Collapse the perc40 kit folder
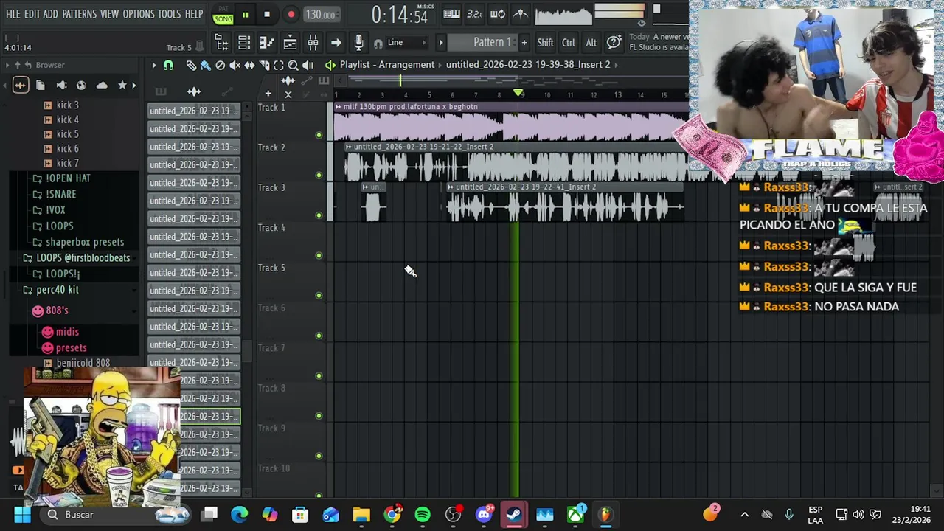The height and width of the screenshot is (531, 944). pos(52,290)
